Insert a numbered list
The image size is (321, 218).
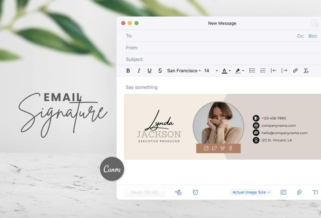coord(263,71)
